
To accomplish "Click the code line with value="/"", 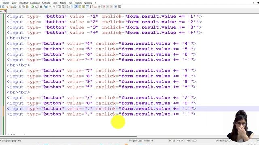I will (x=102, y=98).
